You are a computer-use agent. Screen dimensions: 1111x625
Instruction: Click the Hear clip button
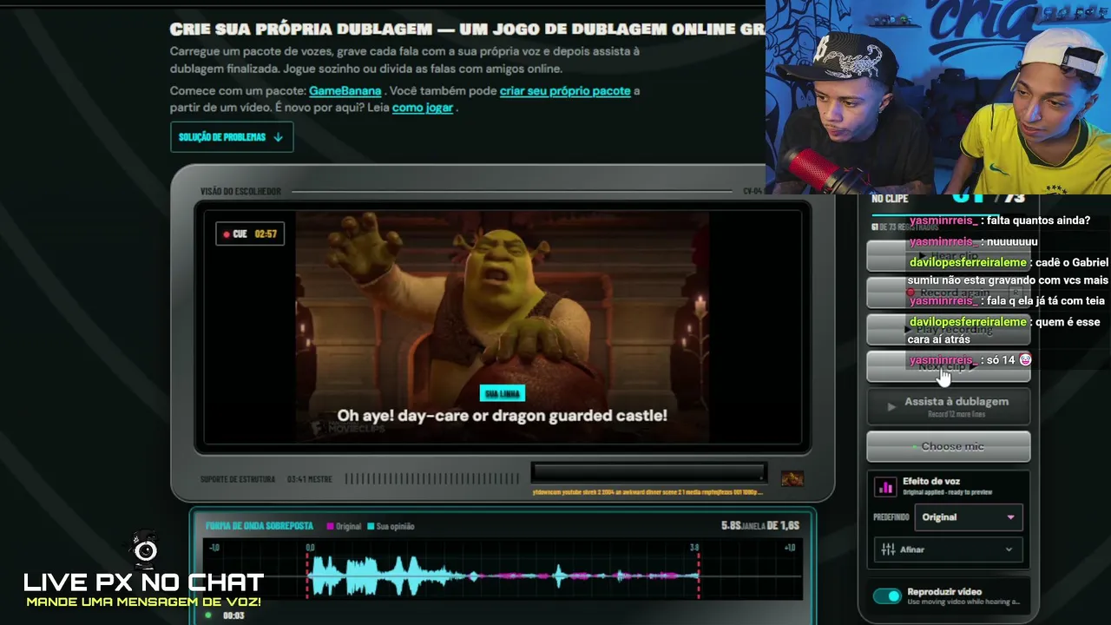[949, 255]
